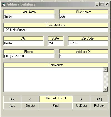111x117 pixels.
Task: Advance to next record with > button
Action: (x=81, y=99)
